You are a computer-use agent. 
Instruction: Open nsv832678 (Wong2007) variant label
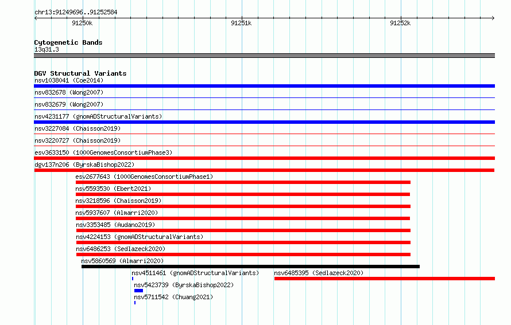click(69, 92)
